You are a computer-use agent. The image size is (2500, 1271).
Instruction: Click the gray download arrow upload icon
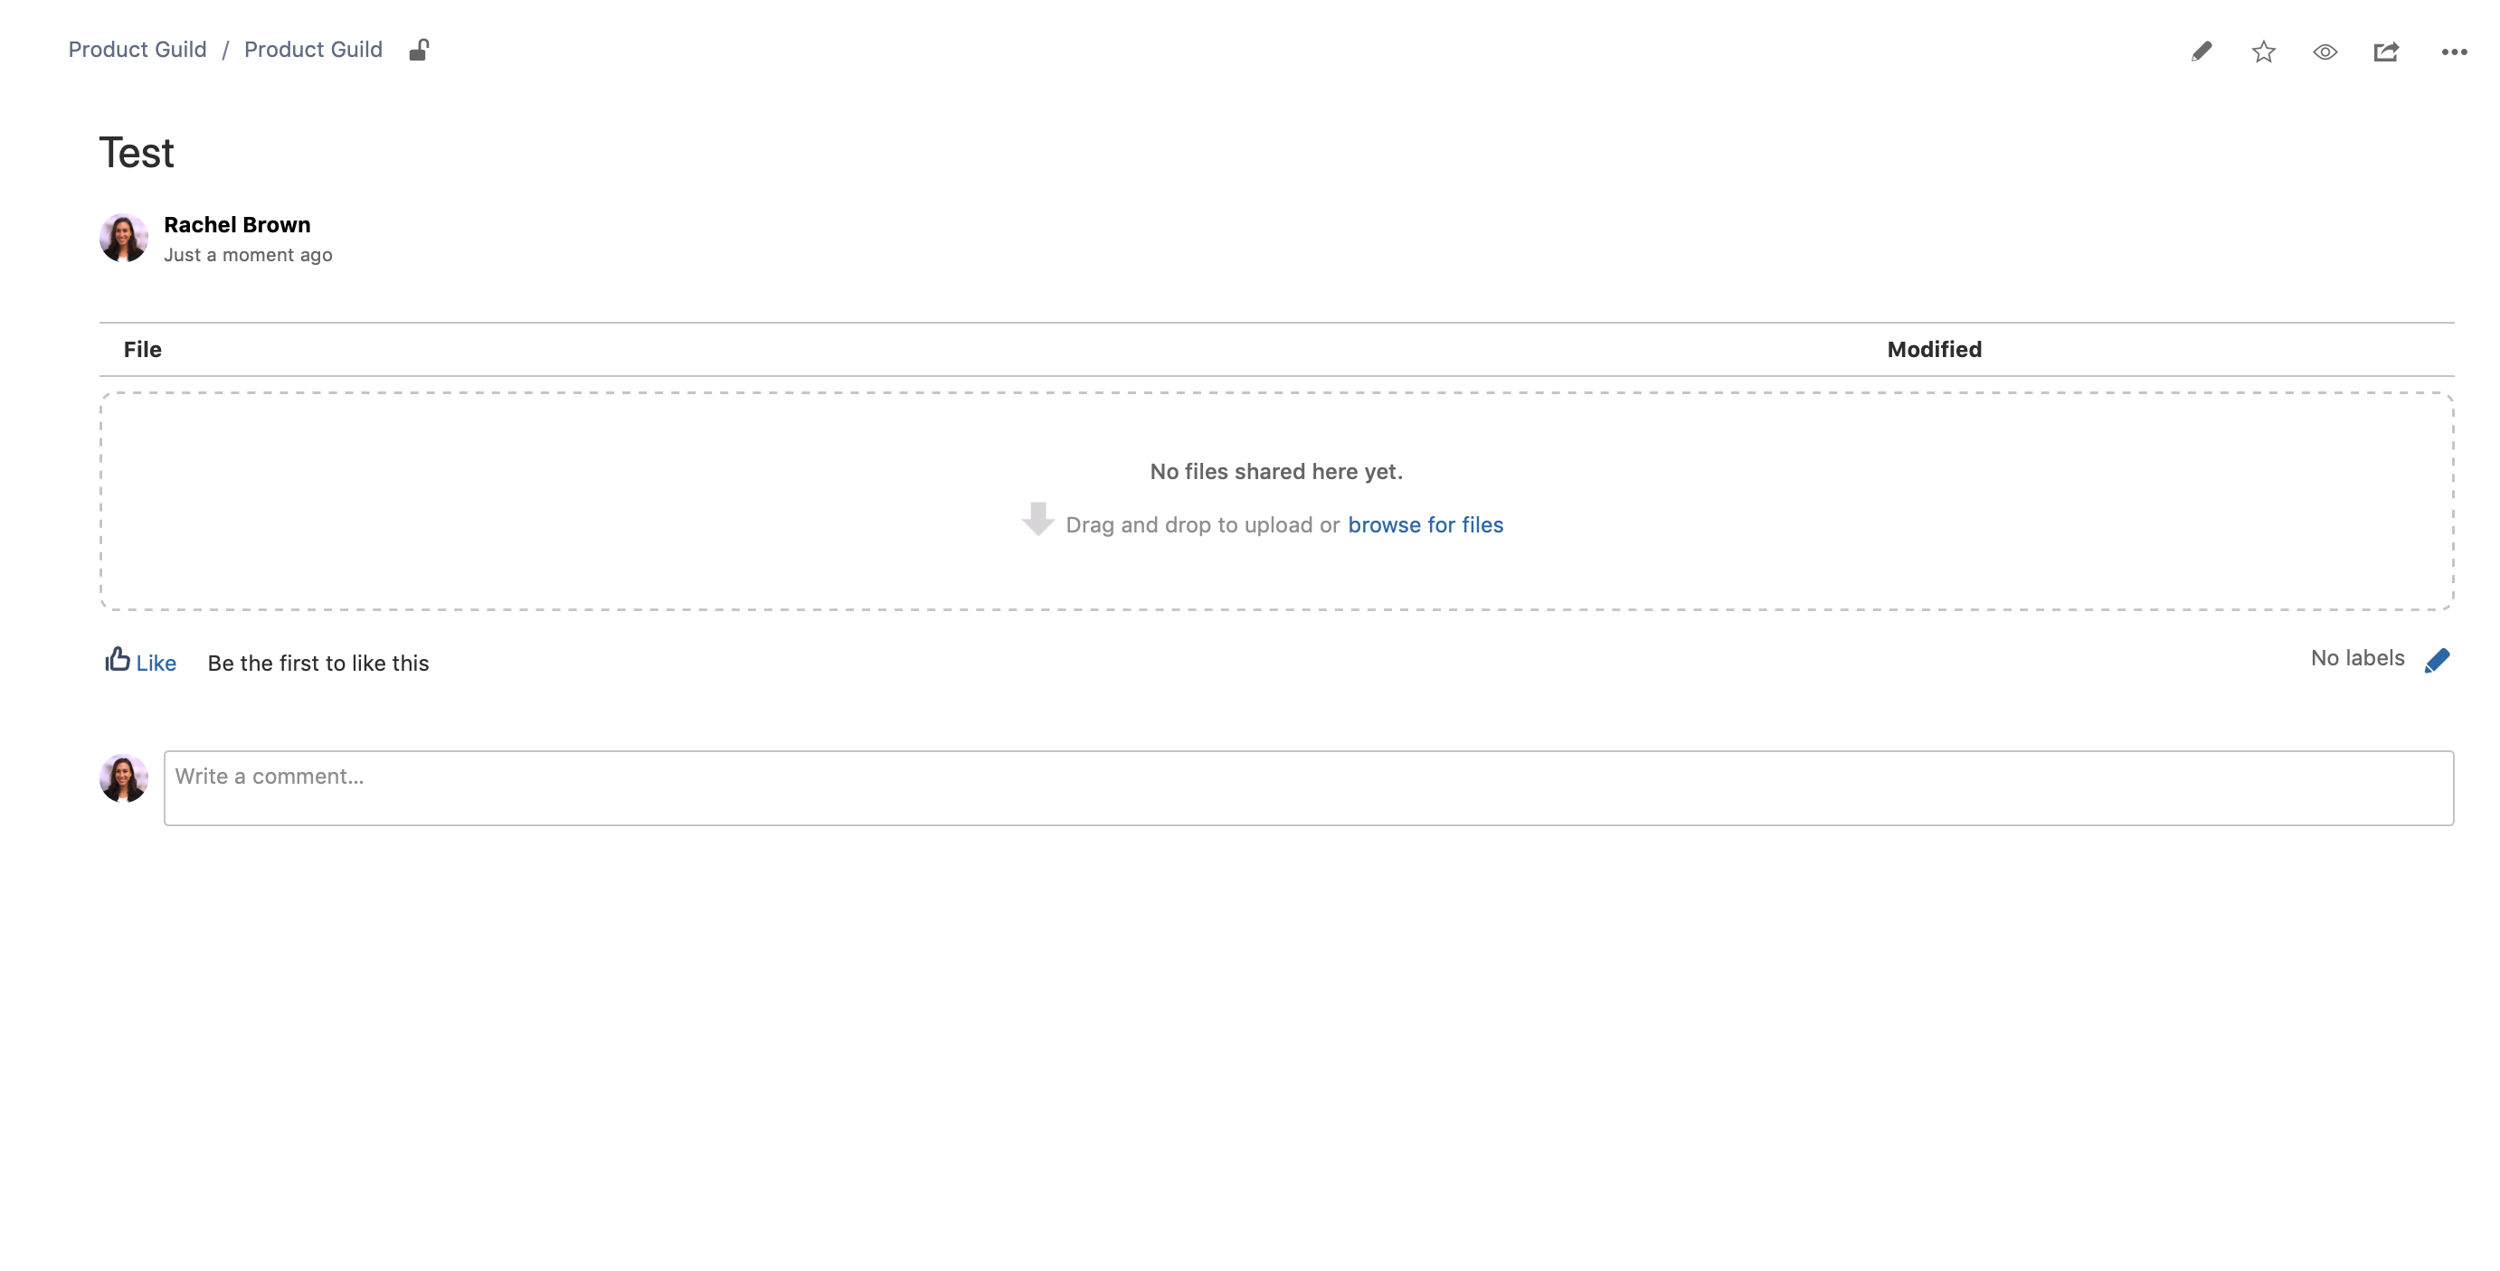pyautogui.click(x=1037, y=519)
